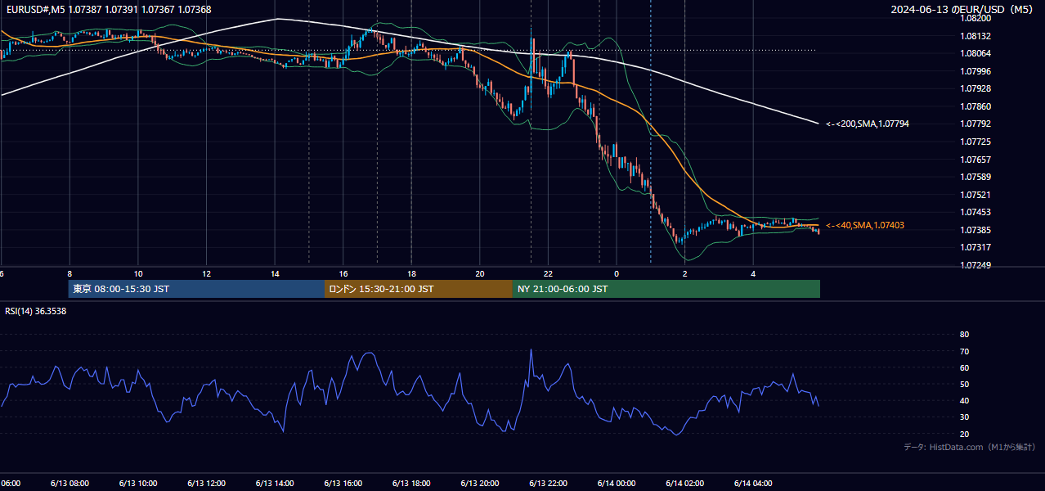Select the NY 21:00-06:00 JST session bar
Viewport: 1045px width, 491px height.
pos(666,289)
